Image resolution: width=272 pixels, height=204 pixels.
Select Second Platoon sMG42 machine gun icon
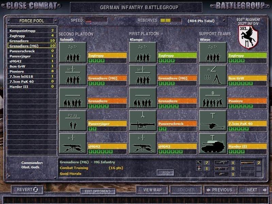73,143
